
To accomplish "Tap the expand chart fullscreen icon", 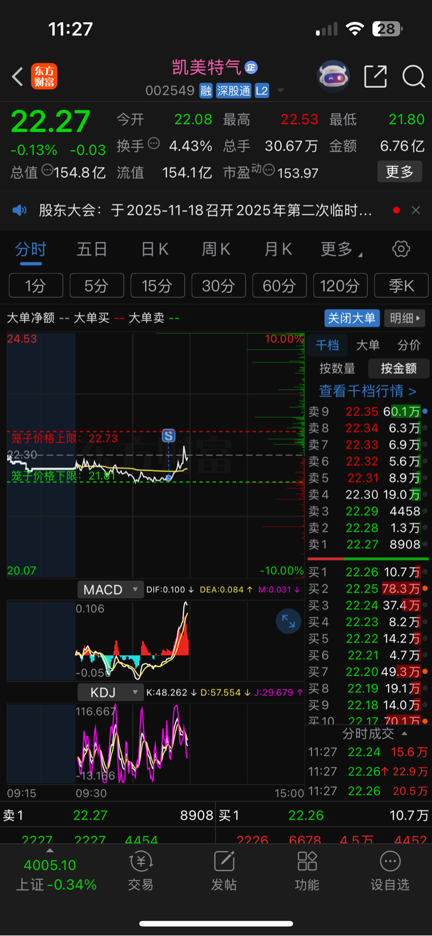I will pos(288,621).
